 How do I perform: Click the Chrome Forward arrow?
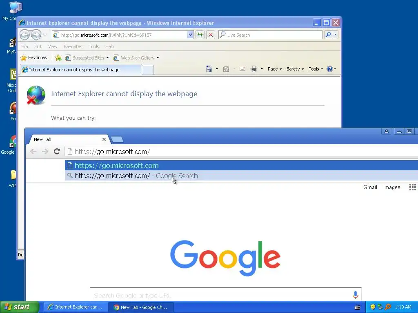45,152
